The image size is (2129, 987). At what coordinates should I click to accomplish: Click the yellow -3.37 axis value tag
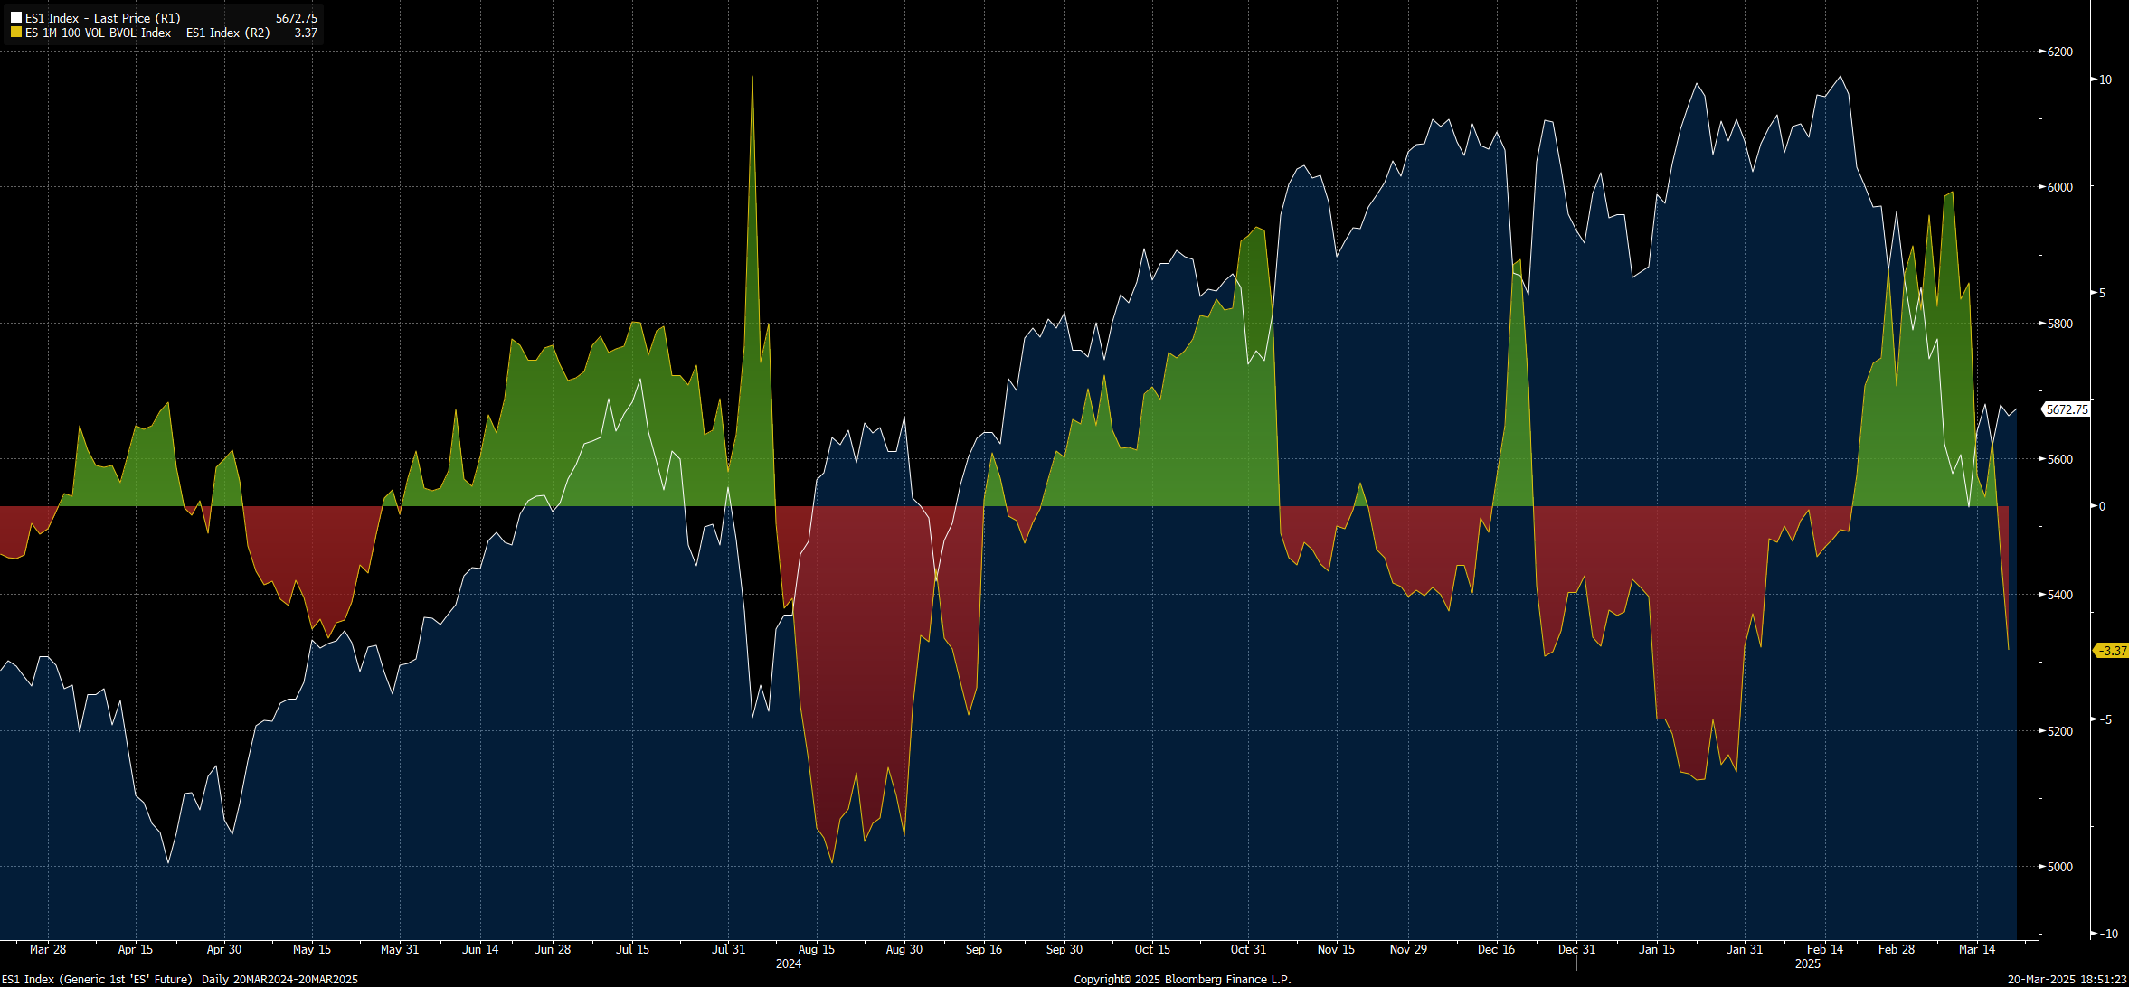2113,651
